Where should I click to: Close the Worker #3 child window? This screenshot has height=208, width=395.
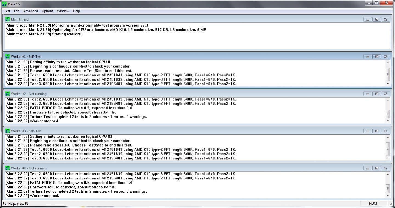pos(386,131)
